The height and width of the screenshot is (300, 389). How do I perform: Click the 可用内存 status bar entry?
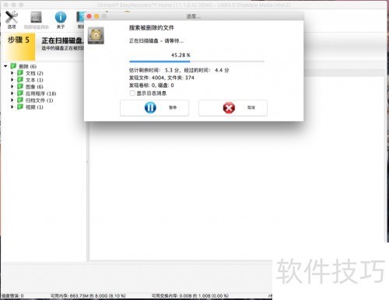tap(88, 295)
